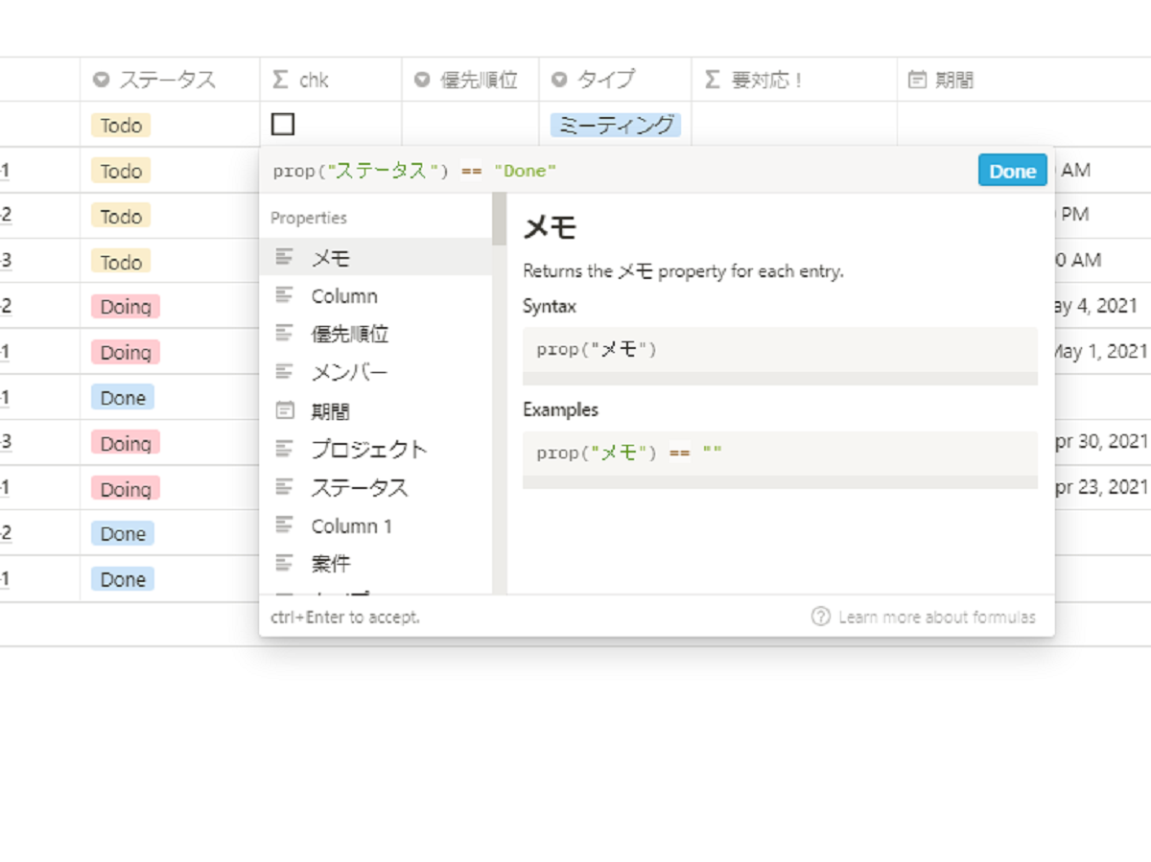Pick the プロジェクト property entry
Screen dimensions: 1151x862
click(376, 449)
